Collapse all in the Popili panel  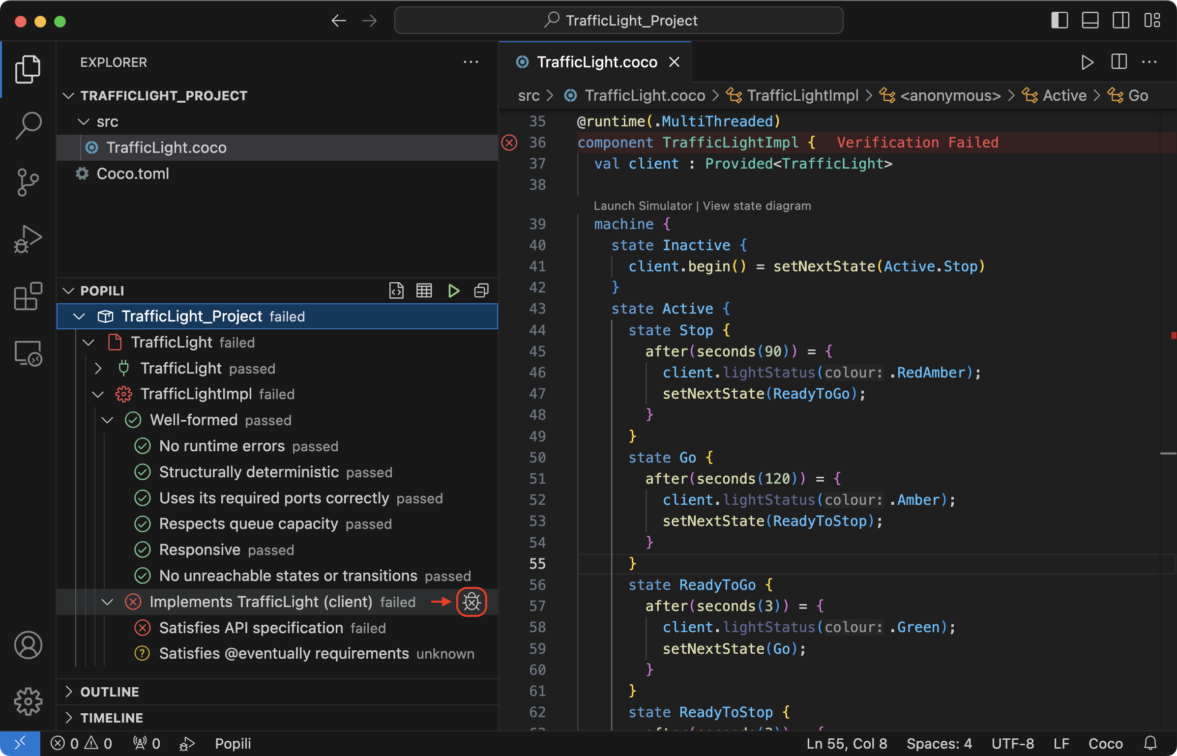click(x=481, y=291)
